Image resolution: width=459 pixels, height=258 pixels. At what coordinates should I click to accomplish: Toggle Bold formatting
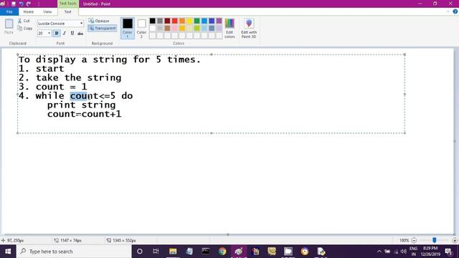[x=57, y=34]
